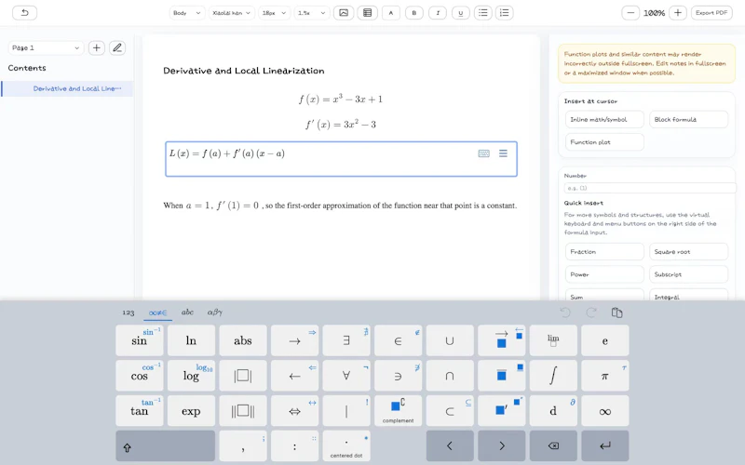This screenshot has width=745, height=465.
Task: Click the Number input field
Action: (649, 188)
